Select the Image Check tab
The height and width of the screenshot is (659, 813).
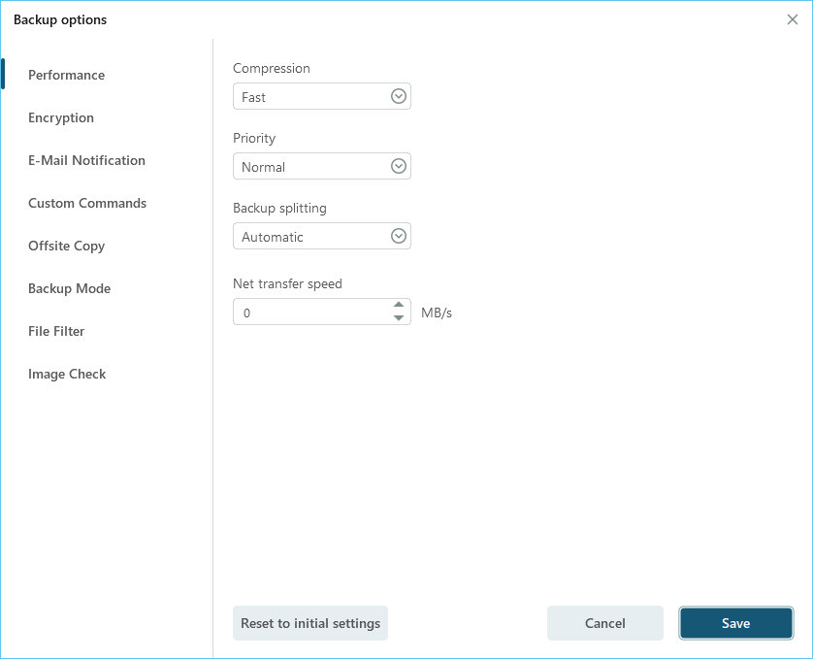[x=67, y=374]
